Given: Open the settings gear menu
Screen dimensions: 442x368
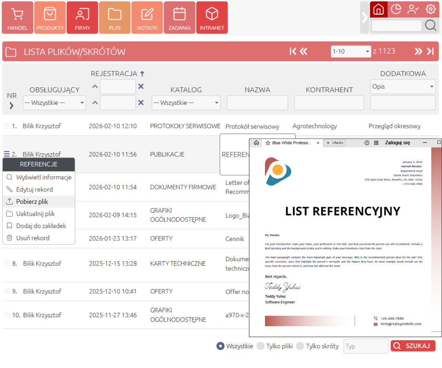Looking at the screenshot, I should pyautogui.click(x=431, y=9).
